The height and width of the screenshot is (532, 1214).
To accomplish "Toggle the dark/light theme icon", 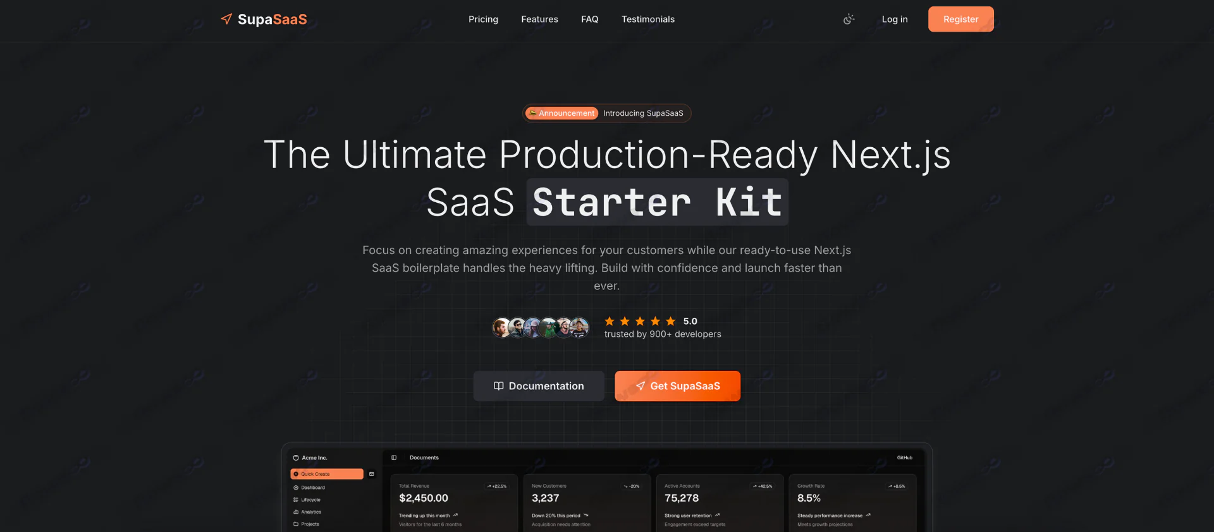I will [x=849, y=20].
